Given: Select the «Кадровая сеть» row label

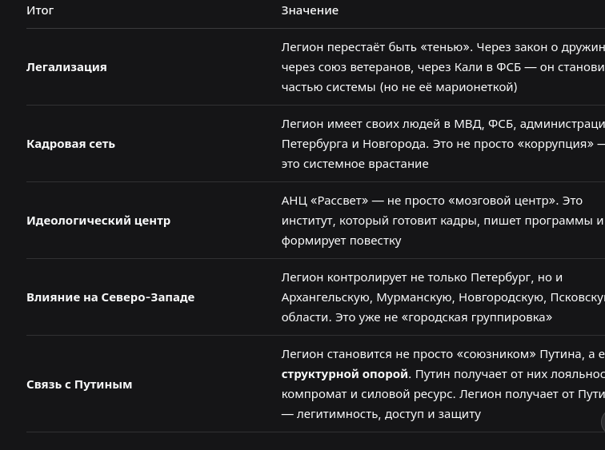Looking at the screenshot, I should 71,144.
